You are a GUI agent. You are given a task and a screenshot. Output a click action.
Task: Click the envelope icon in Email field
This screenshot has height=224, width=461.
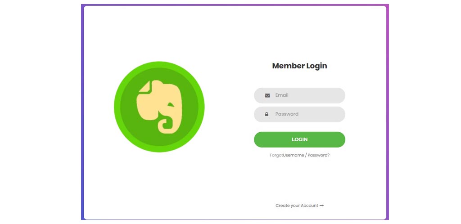coord(267,95)
